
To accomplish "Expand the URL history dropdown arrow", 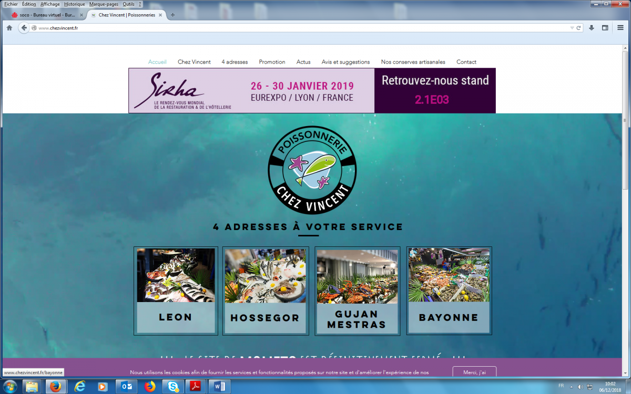I will coord(572,28).
